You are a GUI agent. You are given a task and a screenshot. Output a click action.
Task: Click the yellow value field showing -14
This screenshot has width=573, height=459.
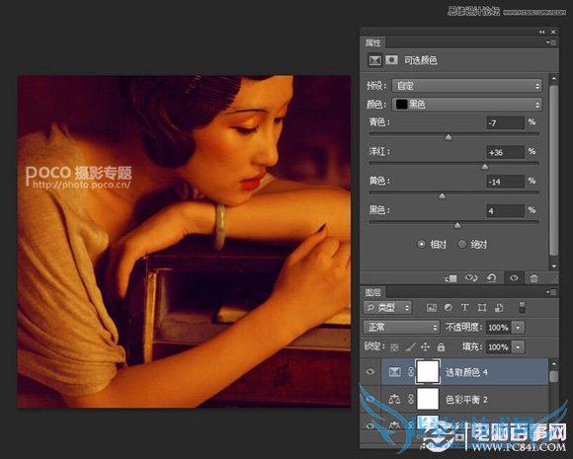(x=506, y=182)
